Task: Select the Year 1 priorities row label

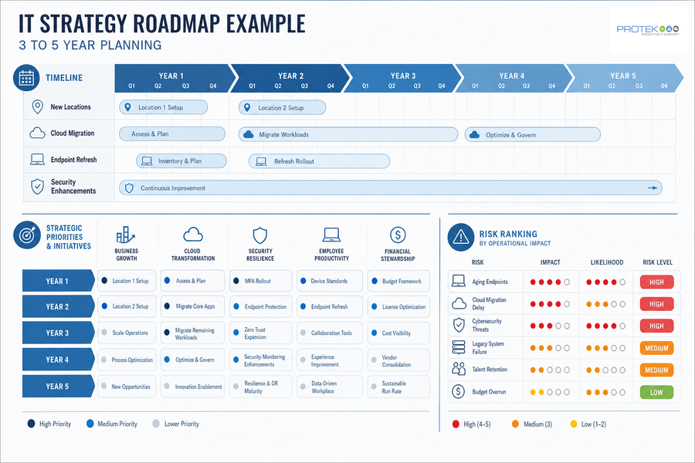Action: pos(59,281)
